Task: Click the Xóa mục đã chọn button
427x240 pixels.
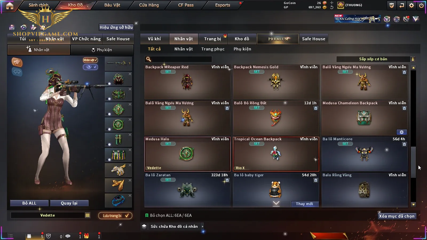Action: tap(397, 216)
